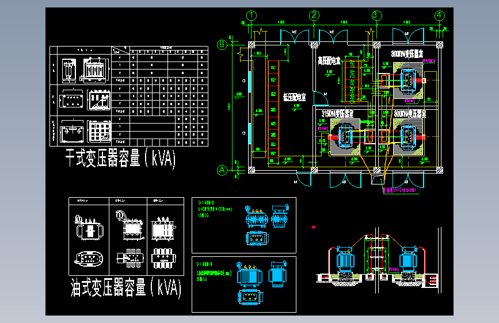The image size is (499, 323).
Task: Select the bottom double door of 315KVA room
Action: pos(345,179)
